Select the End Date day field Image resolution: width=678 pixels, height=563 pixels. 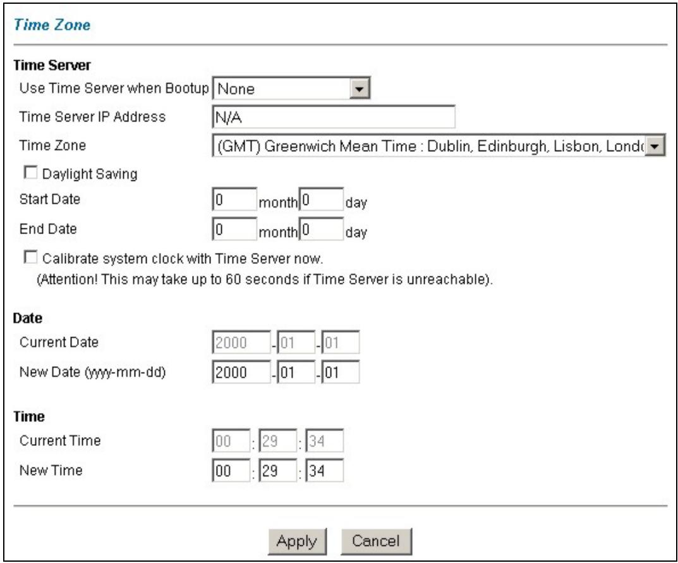[x=321, y=229]
